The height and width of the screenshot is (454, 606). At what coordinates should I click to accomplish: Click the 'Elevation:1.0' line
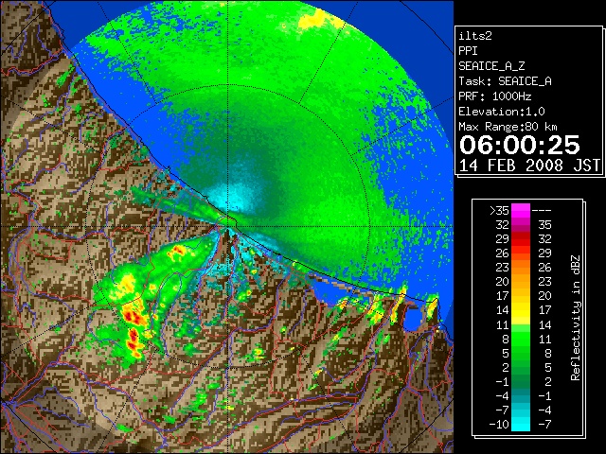(x=502, y=112)
